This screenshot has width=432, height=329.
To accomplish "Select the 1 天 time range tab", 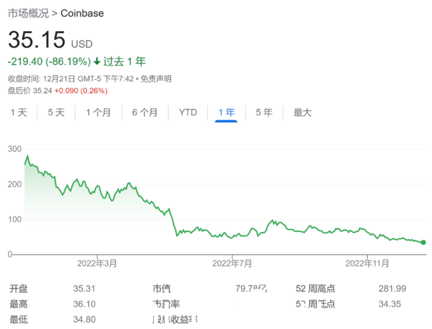I will point(19,113).
